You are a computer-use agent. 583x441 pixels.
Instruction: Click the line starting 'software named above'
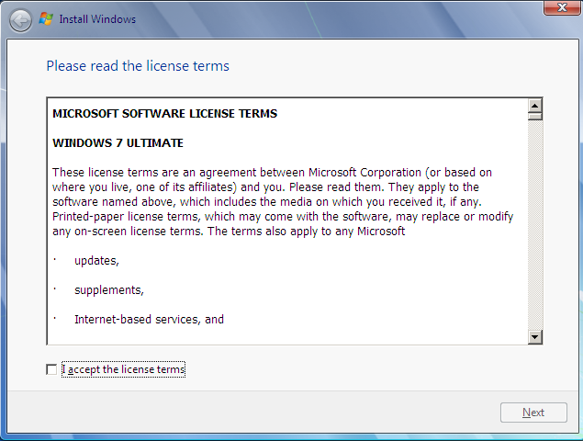[267, 202]
